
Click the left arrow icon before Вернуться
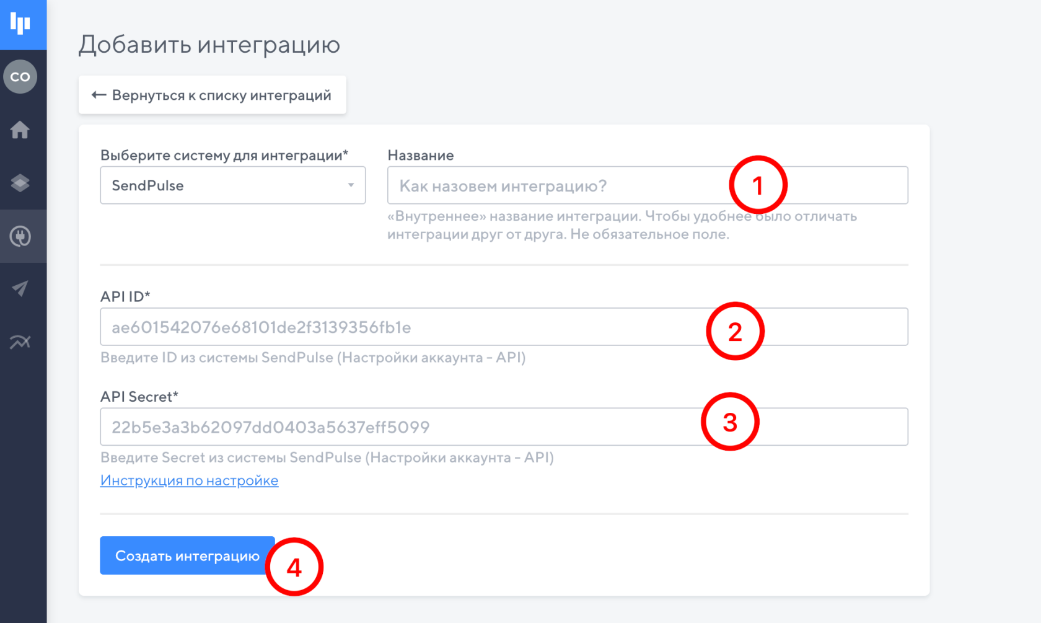pyautogui.click(x=99, y=95)
